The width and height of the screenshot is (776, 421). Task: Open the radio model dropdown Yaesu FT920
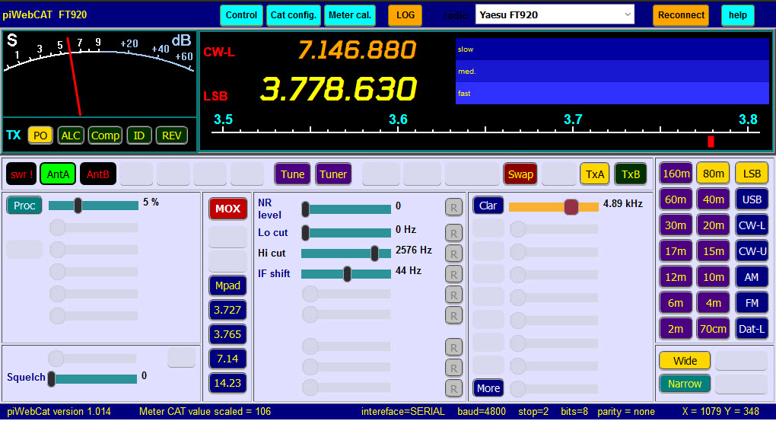point(555,15)
